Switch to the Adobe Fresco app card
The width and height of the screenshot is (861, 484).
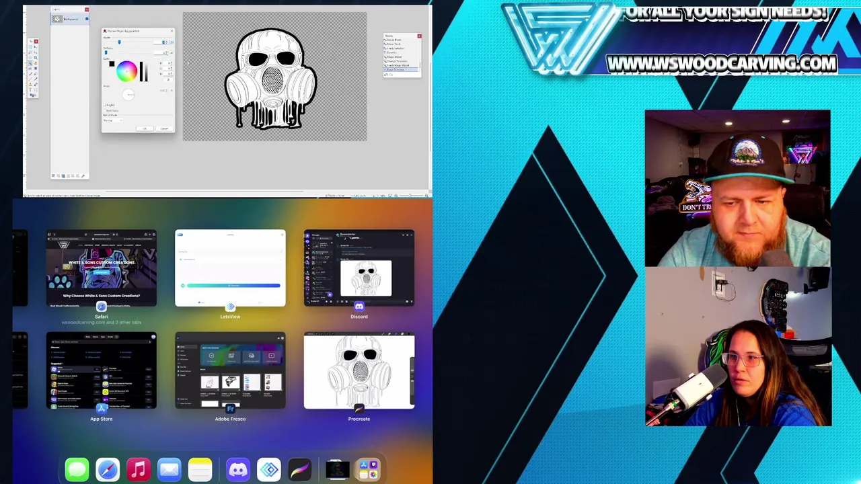click(230, 370)
